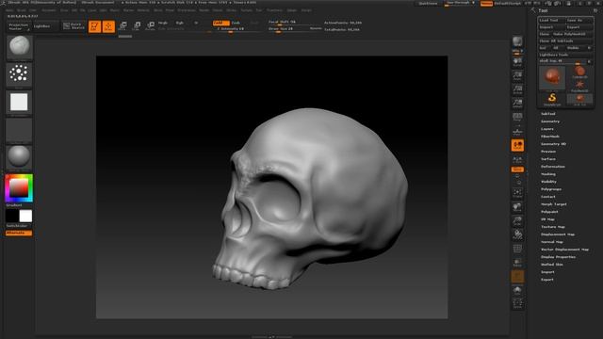Expand the Deformation subpalette
The image size is (603, 339).
(x=553, y=167)
